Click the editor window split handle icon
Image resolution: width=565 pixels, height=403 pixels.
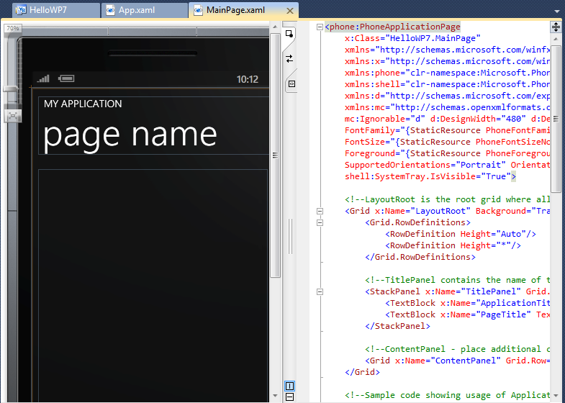coord(556,27)
